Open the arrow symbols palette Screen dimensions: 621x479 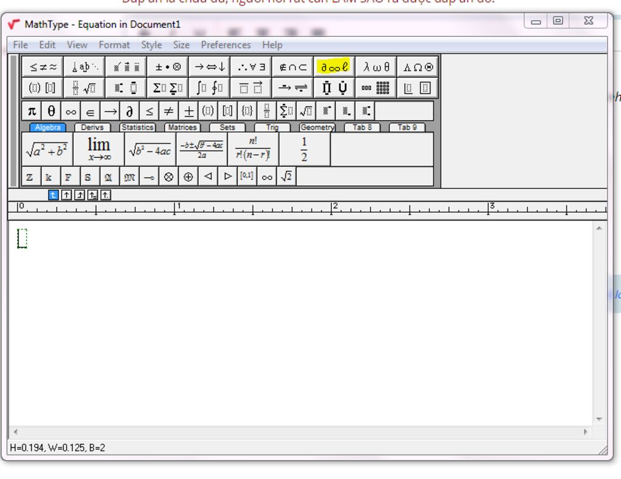pos(209,67)
